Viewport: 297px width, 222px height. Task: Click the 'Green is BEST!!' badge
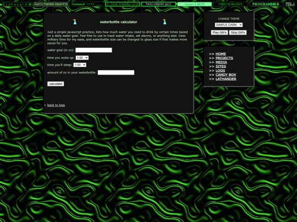195,4
